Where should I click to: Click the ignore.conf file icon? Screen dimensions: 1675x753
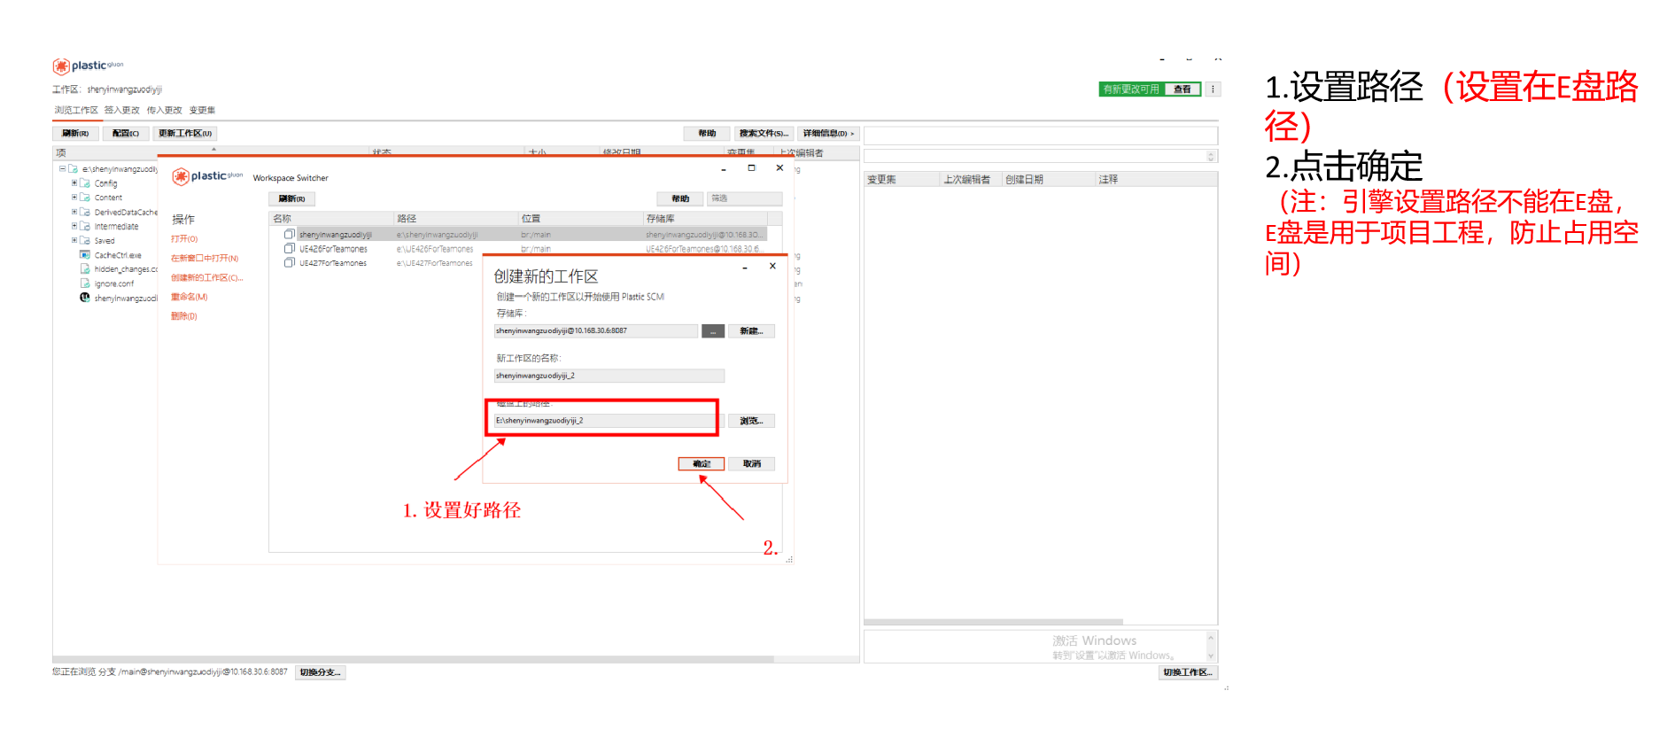85,283
